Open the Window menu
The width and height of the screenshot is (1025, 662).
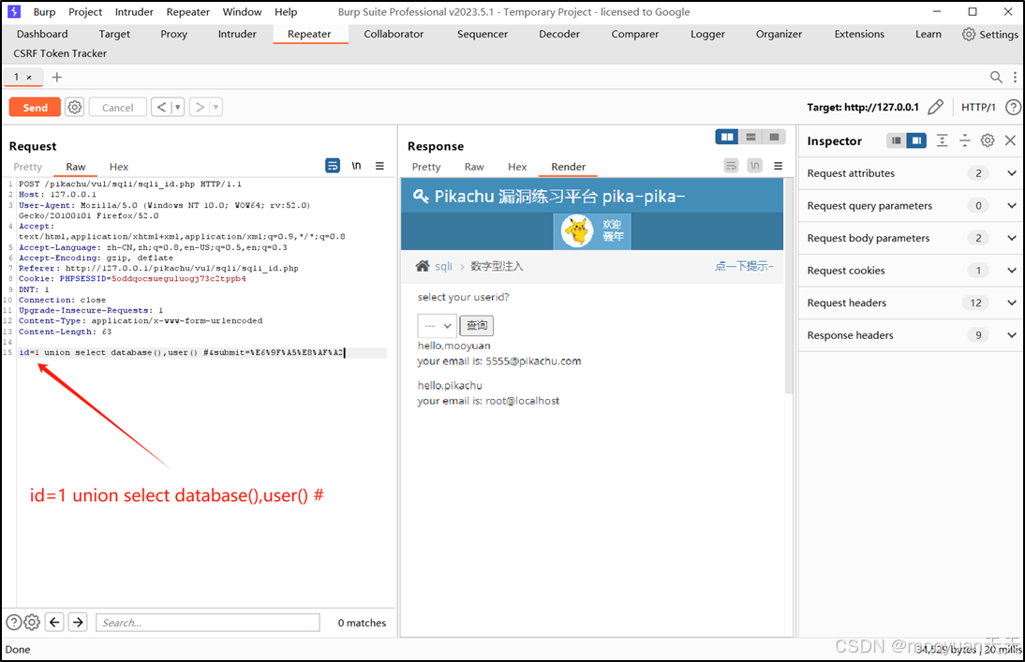[242, 12]
